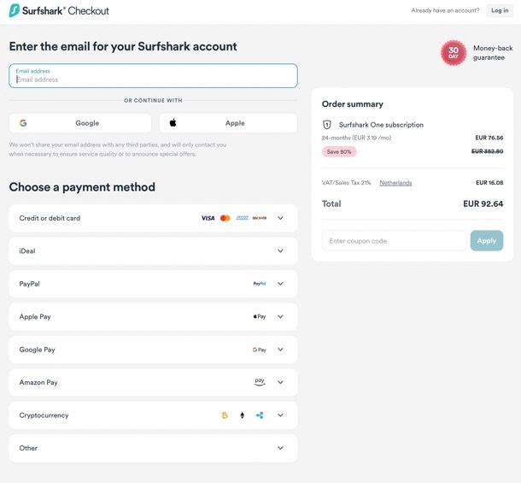521x483 pixels.
Task: Open the Netherlands country link
Action: point(395,183)
